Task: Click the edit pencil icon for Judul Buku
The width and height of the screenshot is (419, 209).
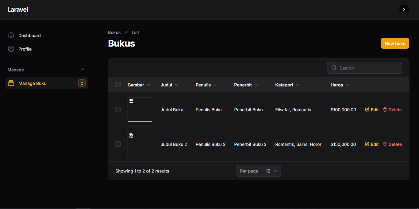Action: tap(367, 110)
